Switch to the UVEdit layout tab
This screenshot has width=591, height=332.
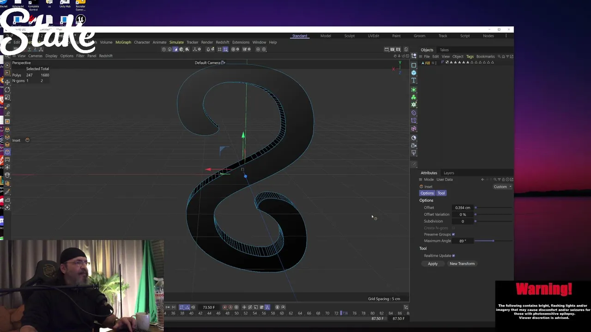tap(374, 36)
